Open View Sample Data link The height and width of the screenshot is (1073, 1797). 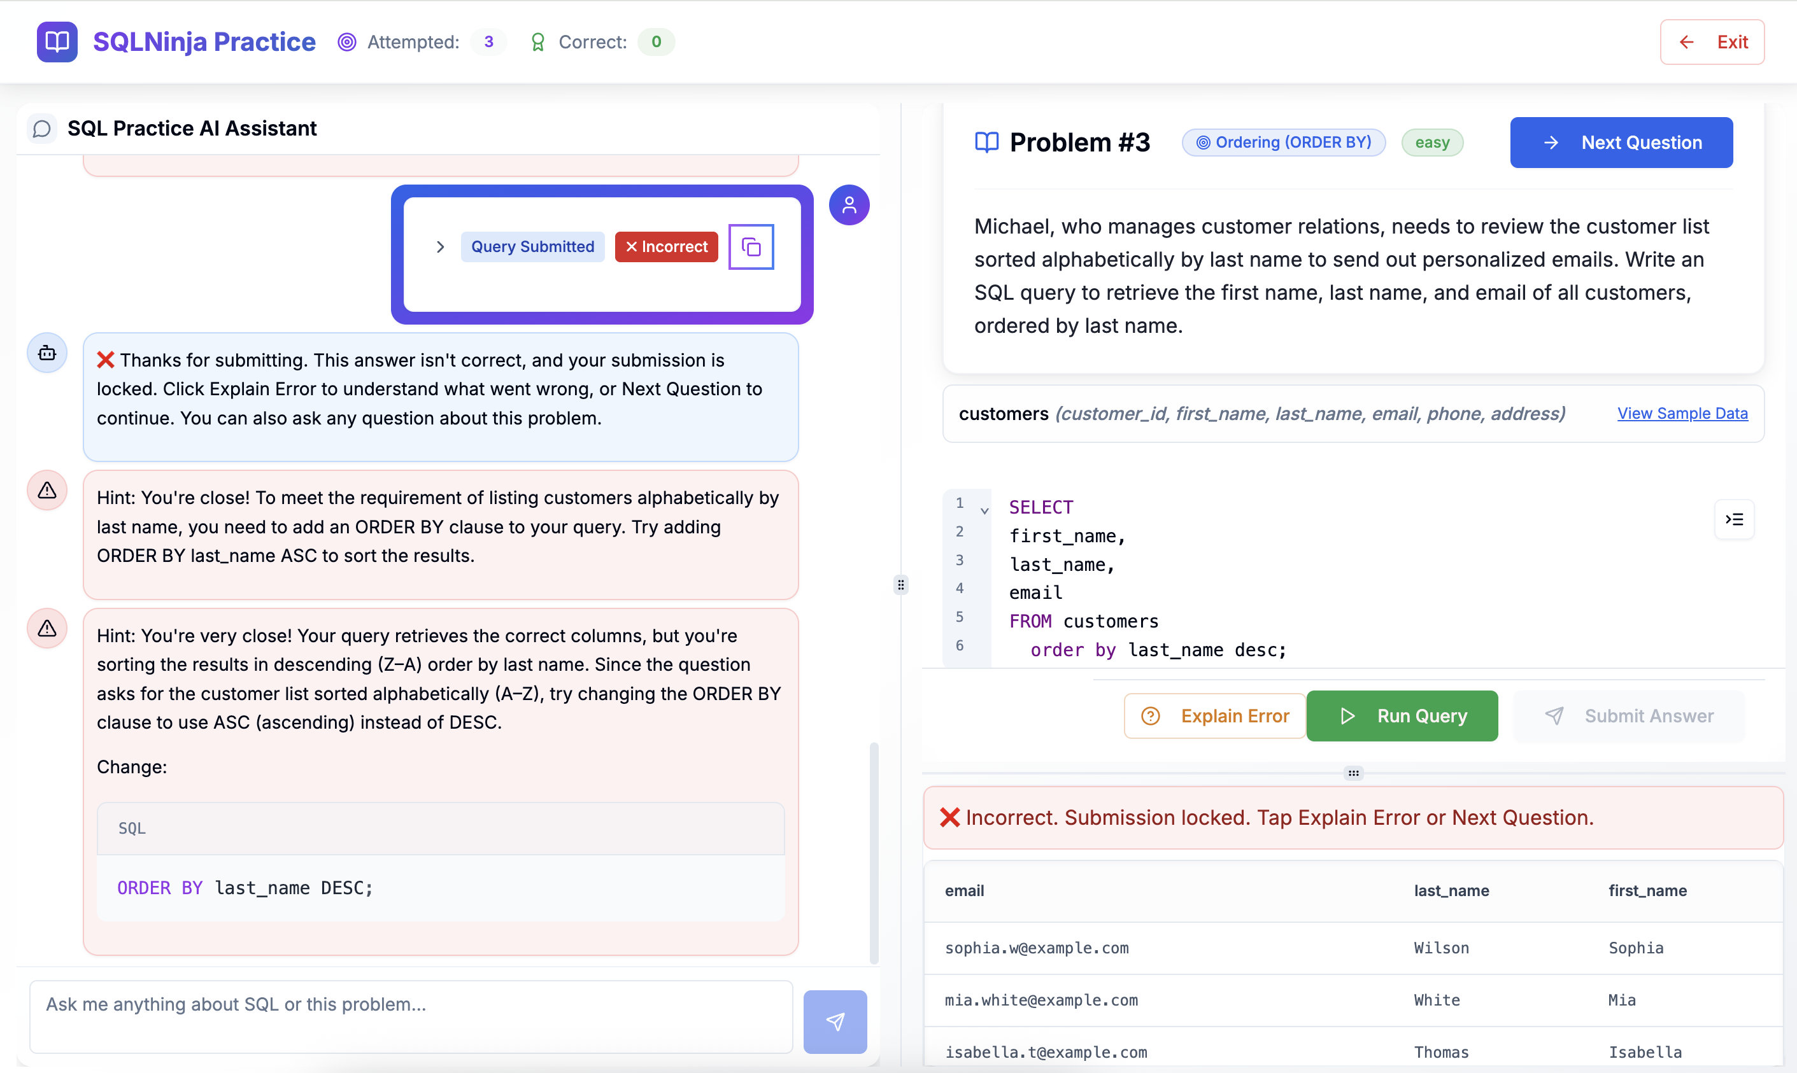click(x=1682, y=414)
